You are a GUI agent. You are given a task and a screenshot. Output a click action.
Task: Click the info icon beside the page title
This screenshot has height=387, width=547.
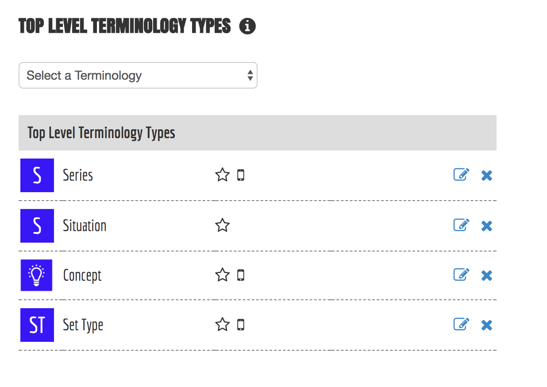point(247,27)
